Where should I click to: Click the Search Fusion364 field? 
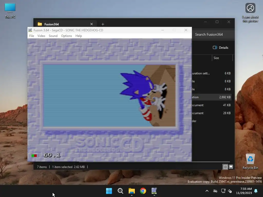tap(213, 35)
